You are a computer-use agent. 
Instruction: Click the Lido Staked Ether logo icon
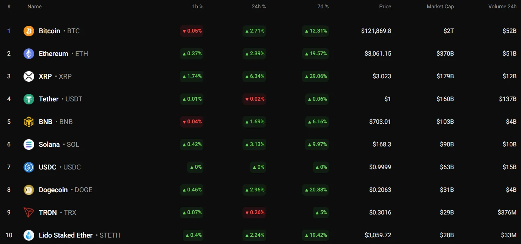tap(29, 235)
